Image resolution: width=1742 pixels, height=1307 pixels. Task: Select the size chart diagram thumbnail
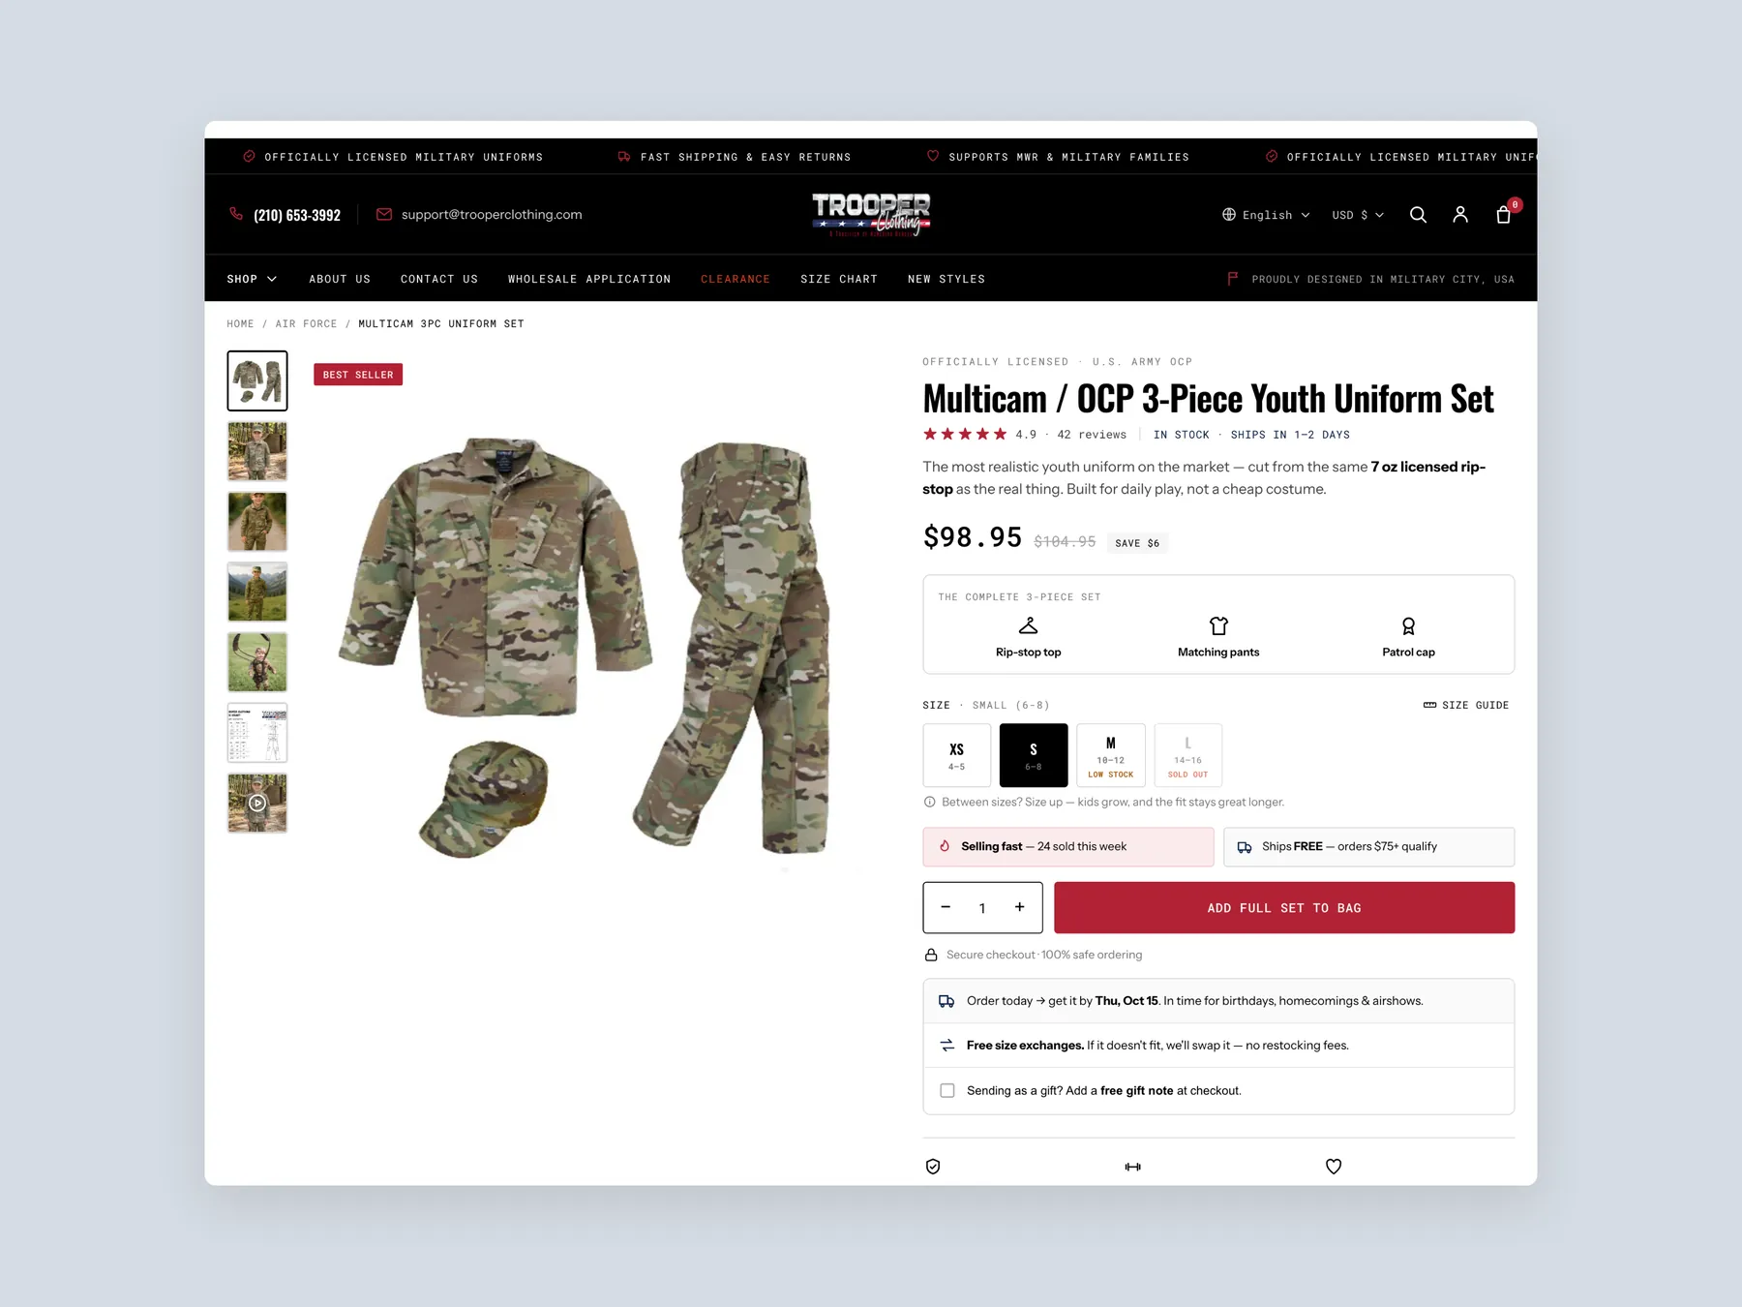click(257, 733)
